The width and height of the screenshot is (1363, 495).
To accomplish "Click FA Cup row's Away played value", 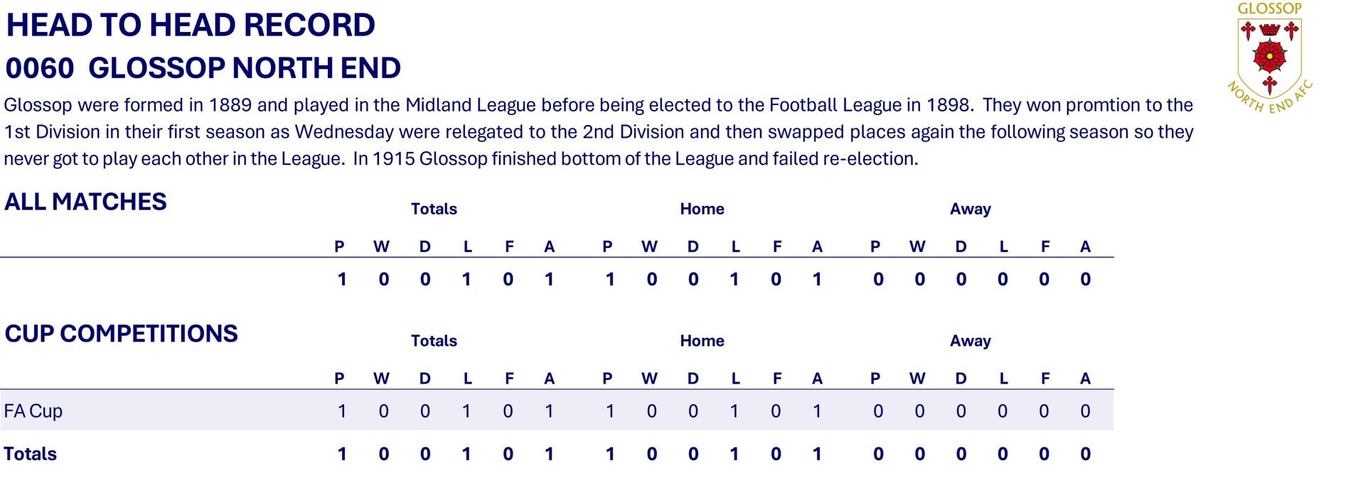I will (x=878, y=411).
